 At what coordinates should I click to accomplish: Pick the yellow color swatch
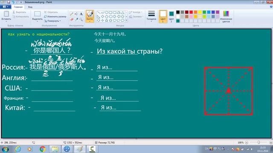coord(200,12)
